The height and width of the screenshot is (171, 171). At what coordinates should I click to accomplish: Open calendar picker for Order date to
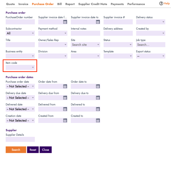coord(98,86)
